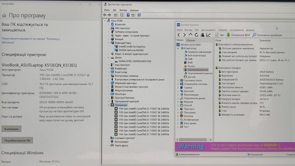Image resolution: width=295 pixels, height=166 pixels.
Task: Click Копіювати button in Settings
Action: tap(12, 129)
